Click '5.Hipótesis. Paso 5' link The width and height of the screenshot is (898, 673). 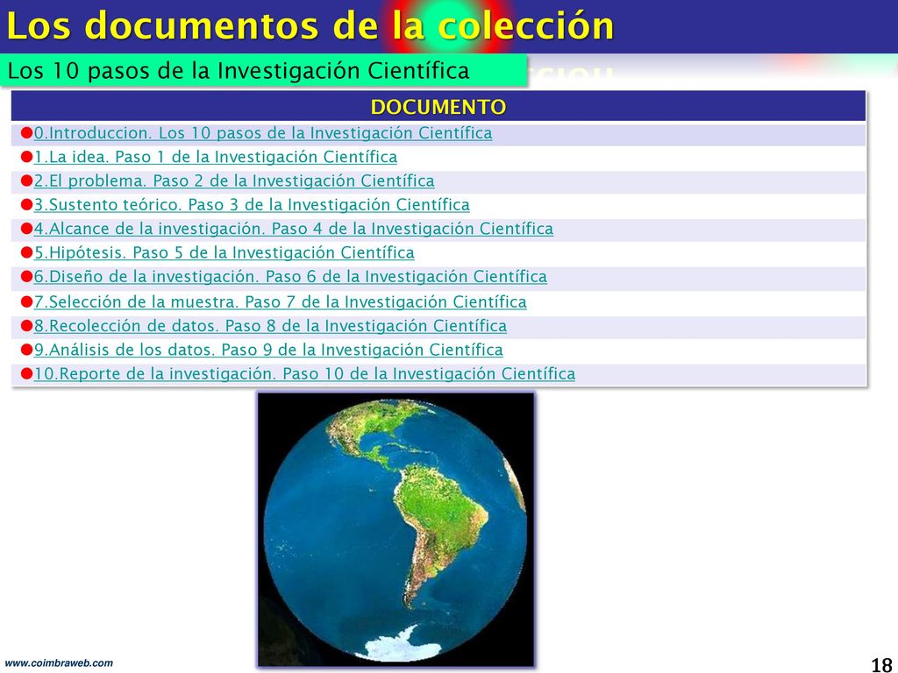(x=224, y=253)
